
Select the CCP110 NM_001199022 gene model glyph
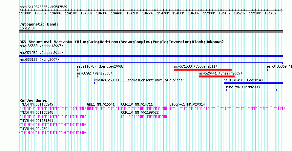(x=144, y=116)
